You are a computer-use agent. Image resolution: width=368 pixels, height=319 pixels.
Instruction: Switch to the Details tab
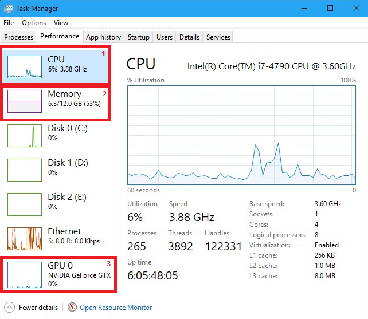(189, 37)
